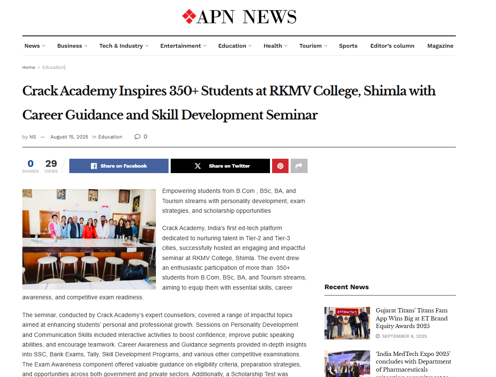Click Education category link in byline

pyautogui.click(x=110, y=137)
